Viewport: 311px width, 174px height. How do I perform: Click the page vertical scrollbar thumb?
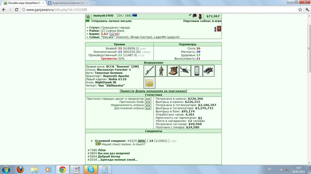pyautogui.click(x=309, y=48)
